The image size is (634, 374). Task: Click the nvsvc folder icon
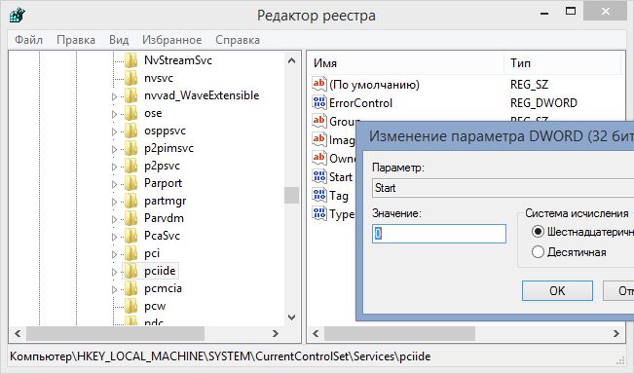pyautogui.click(x=131, y=78)
